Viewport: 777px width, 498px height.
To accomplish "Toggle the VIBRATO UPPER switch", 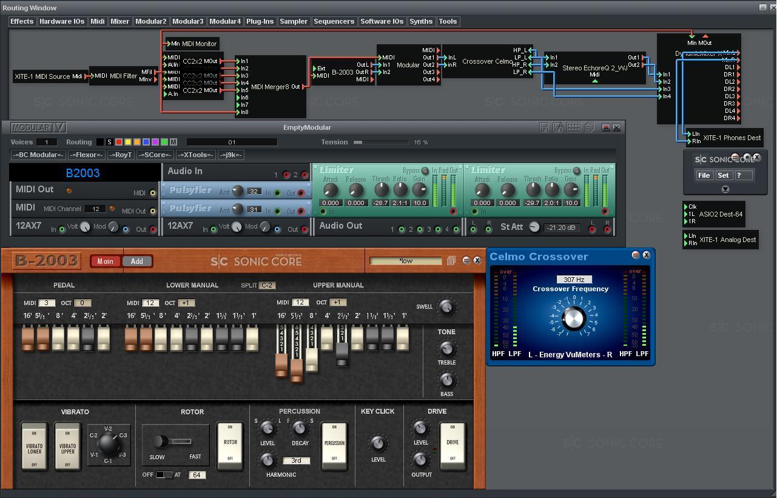I will pos(68,446).
